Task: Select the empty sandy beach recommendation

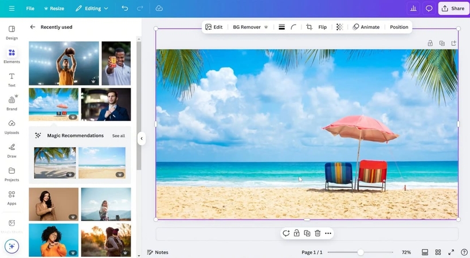Action: [x=102, y=163]
